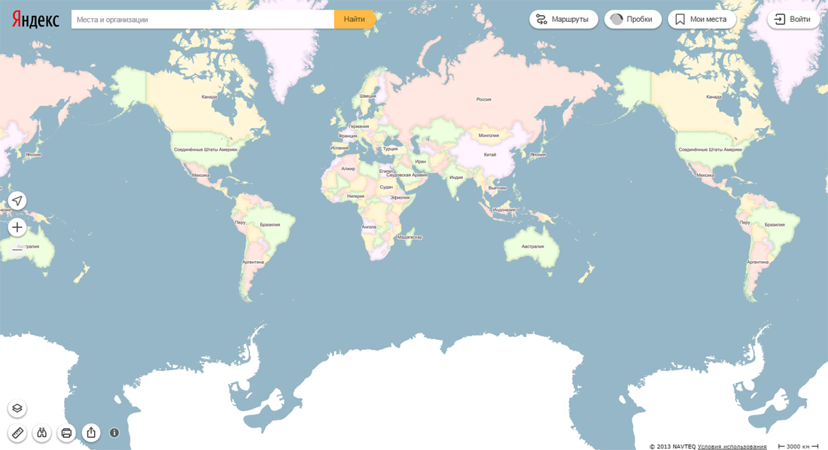Viewport: 828px width, 450px height.
Task: Click the 3000 км scale bar
Action: pyautogui.click(x=798, y=447)
